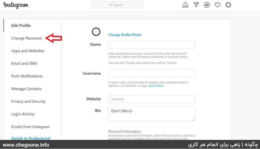
Task: Open Push Notifications settings
Action: (x=27, y=76)
